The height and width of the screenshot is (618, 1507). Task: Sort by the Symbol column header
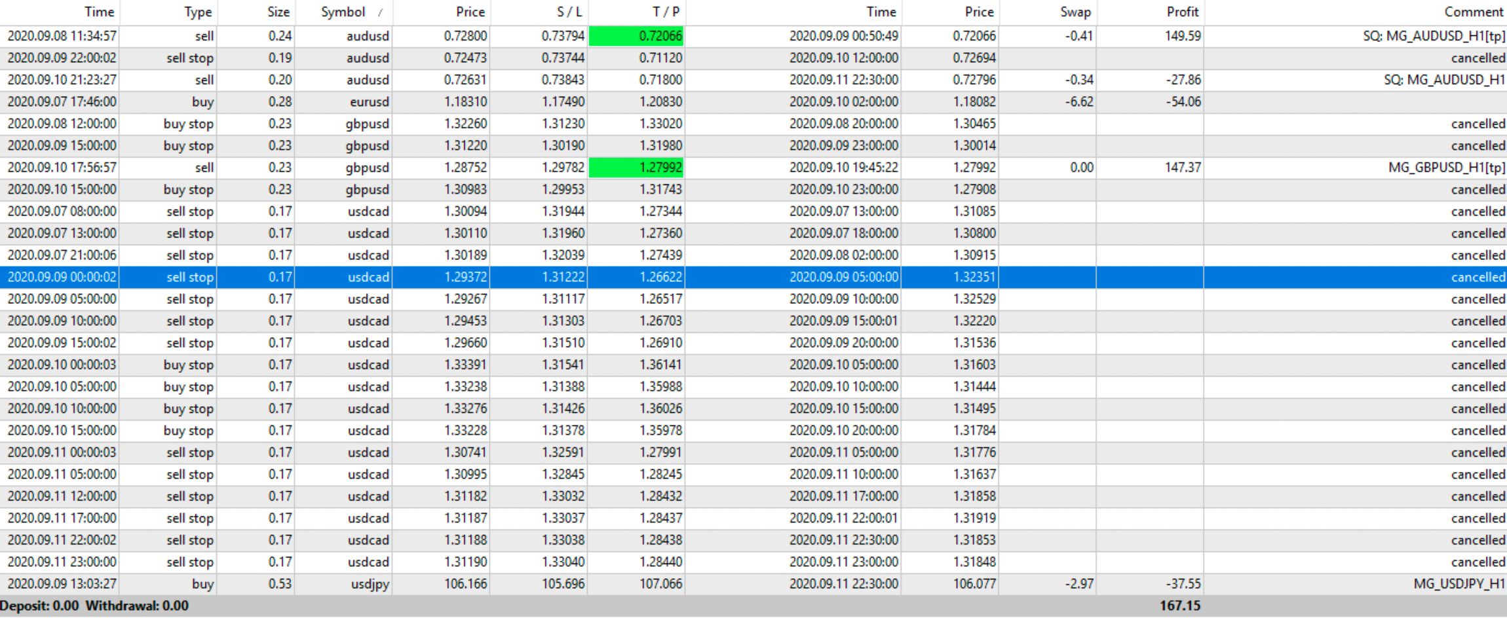click(343, 12)
